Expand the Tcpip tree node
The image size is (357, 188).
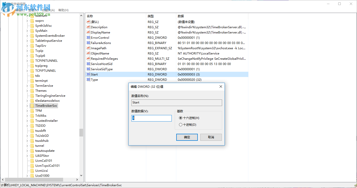coord(27,50)
